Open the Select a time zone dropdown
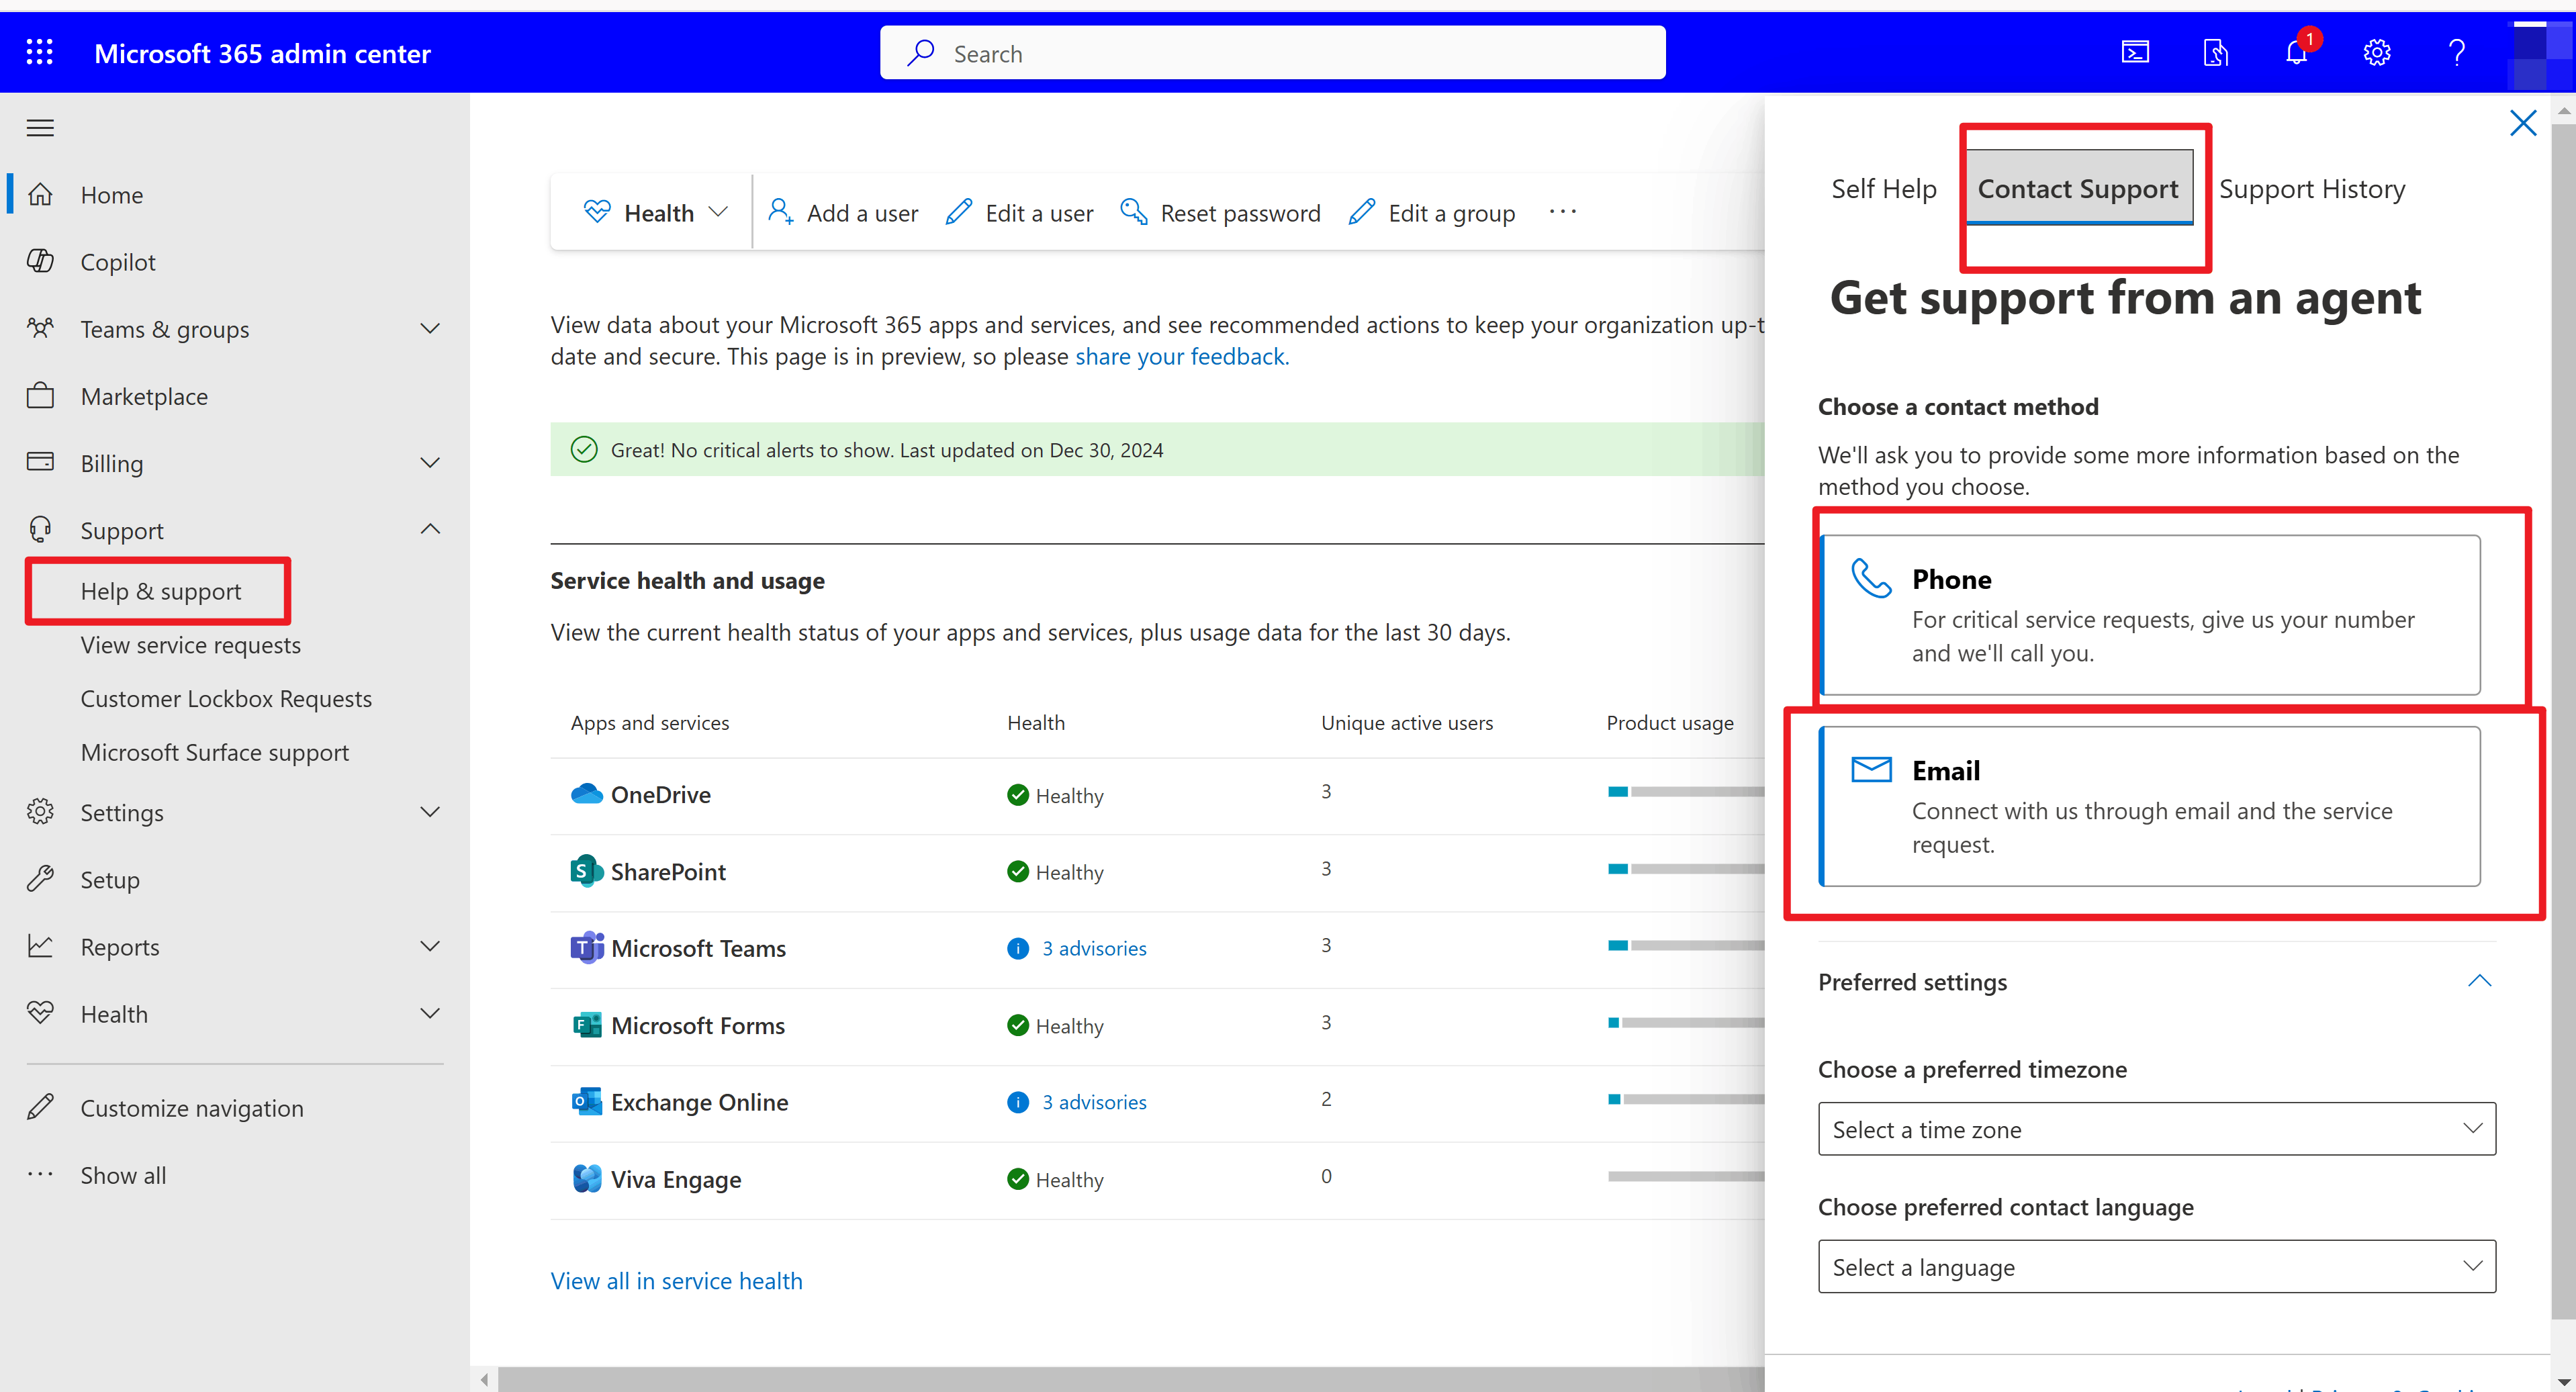2576x1392 pixels. 2156,1129
